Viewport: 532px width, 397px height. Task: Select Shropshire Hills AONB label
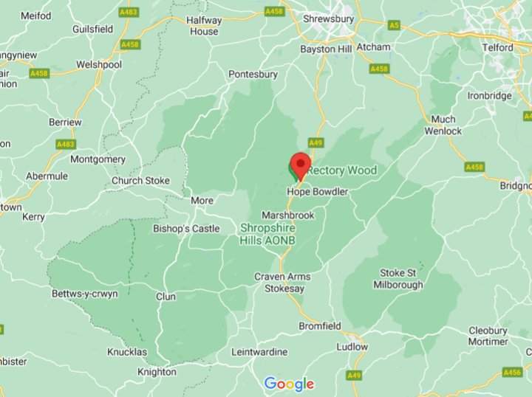[x=267, y=234]
